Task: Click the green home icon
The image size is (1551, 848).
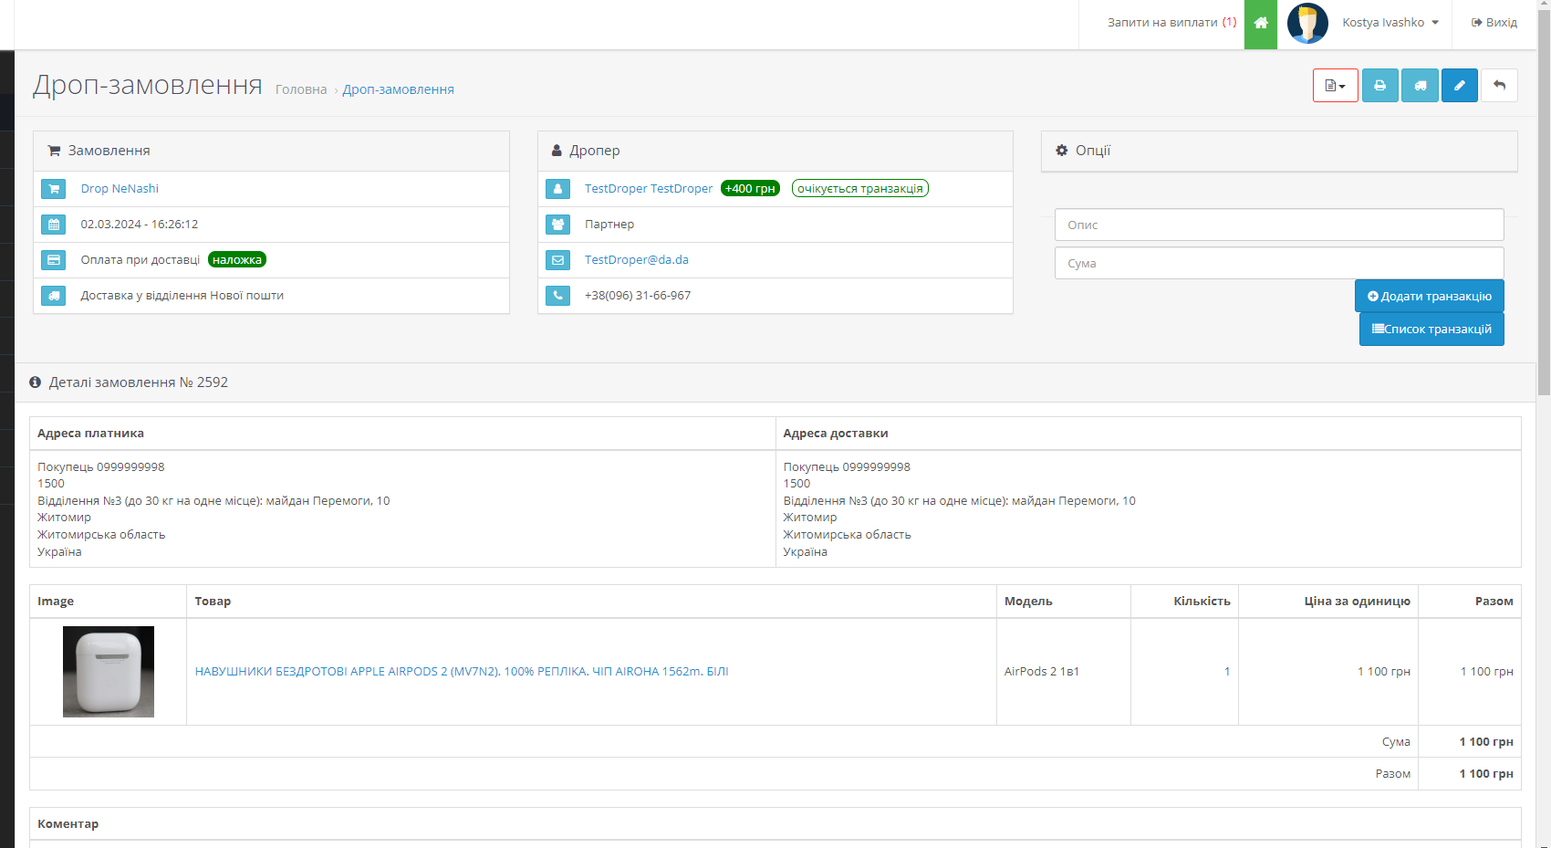Action: point(1260,23)
